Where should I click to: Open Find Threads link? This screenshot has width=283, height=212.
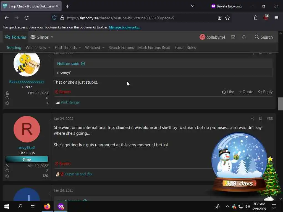(x=65, y=47)
